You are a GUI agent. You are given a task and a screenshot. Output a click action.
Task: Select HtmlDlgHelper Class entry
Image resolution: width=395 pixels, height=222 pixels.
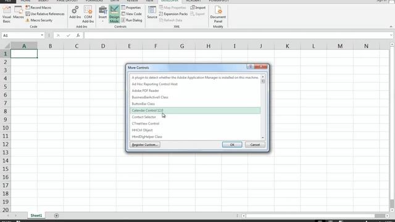(195, 137)
